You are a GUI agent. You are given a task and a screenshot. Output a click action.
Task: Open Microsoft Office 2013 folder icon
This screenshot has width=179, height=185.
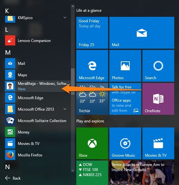(10, 109)
